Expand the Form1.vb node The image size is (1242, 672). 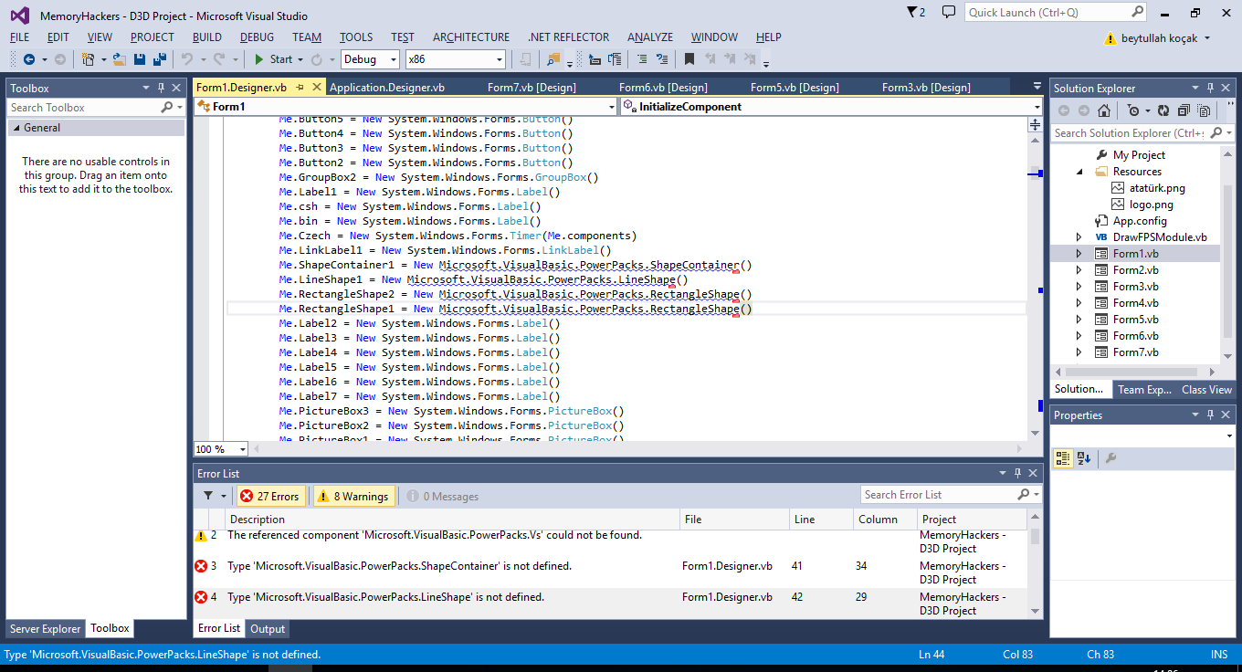click(1079, 254)
